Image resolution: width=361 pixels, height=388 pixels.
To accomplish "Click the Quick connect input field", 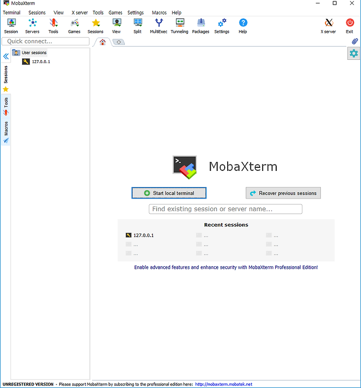I will pyautogui.click(x=46, y=41).
